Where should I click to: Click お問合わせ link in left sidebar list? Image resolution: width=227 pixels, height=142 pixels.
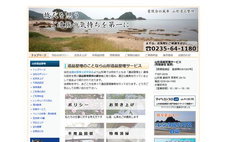(38, 131)
